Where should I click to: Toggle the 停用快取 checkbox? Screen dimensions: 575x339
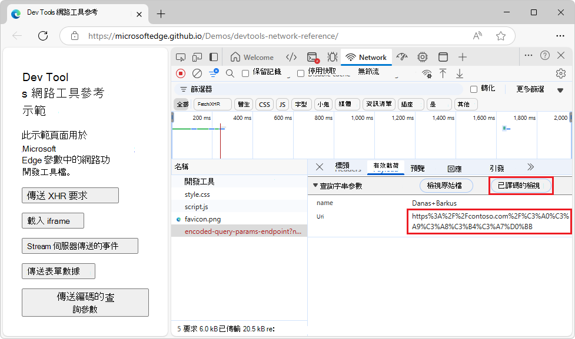pyautogui.click(x=301, y=73)
